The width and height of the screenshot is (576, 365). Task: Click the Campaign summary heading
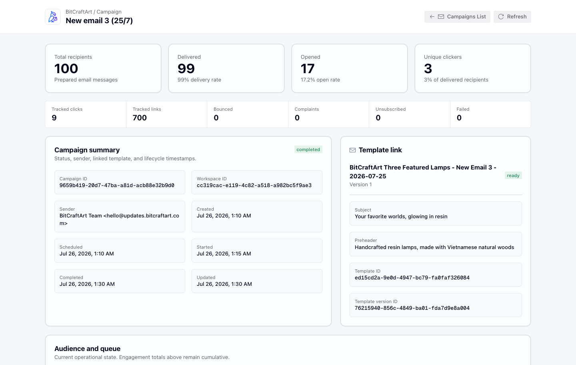pos(87,150)
